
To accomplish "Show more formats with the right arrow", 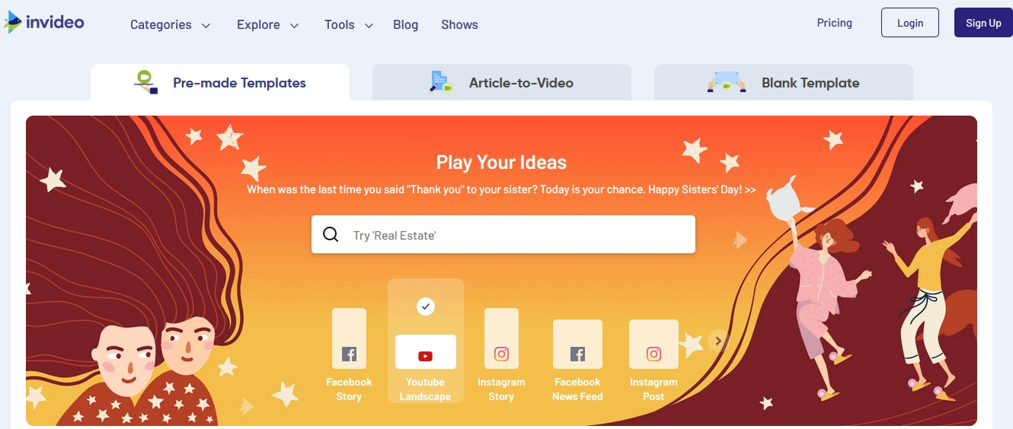I will [x=718, y=340].
